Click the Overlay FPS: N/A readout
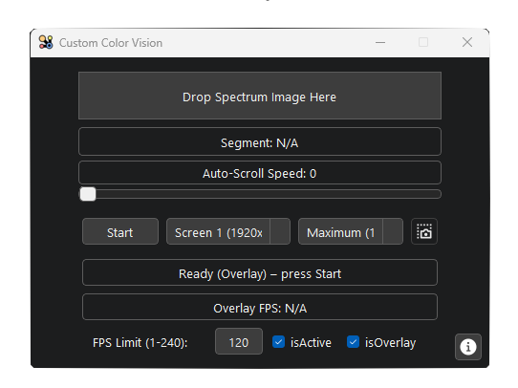Image resolution: width=518 pixels, height=388 pixels. pos(260,307)
